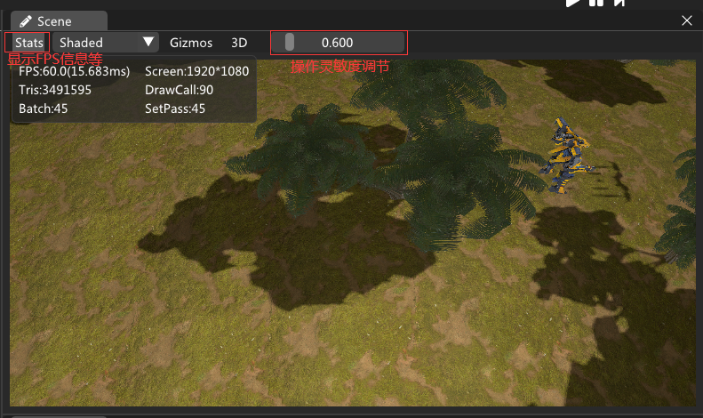This screenshot has height=418, width=703.
Task: Click the pencil icon on the Scene tab
Action: (26, 21)
